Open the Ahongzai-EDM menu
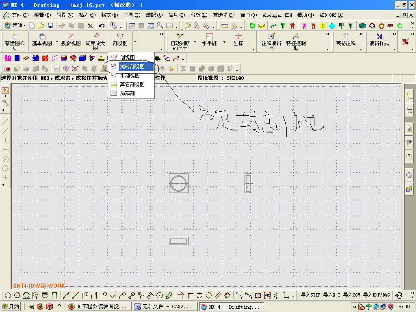The width and height of the screenshot is (416, 312). click(277, 15)
